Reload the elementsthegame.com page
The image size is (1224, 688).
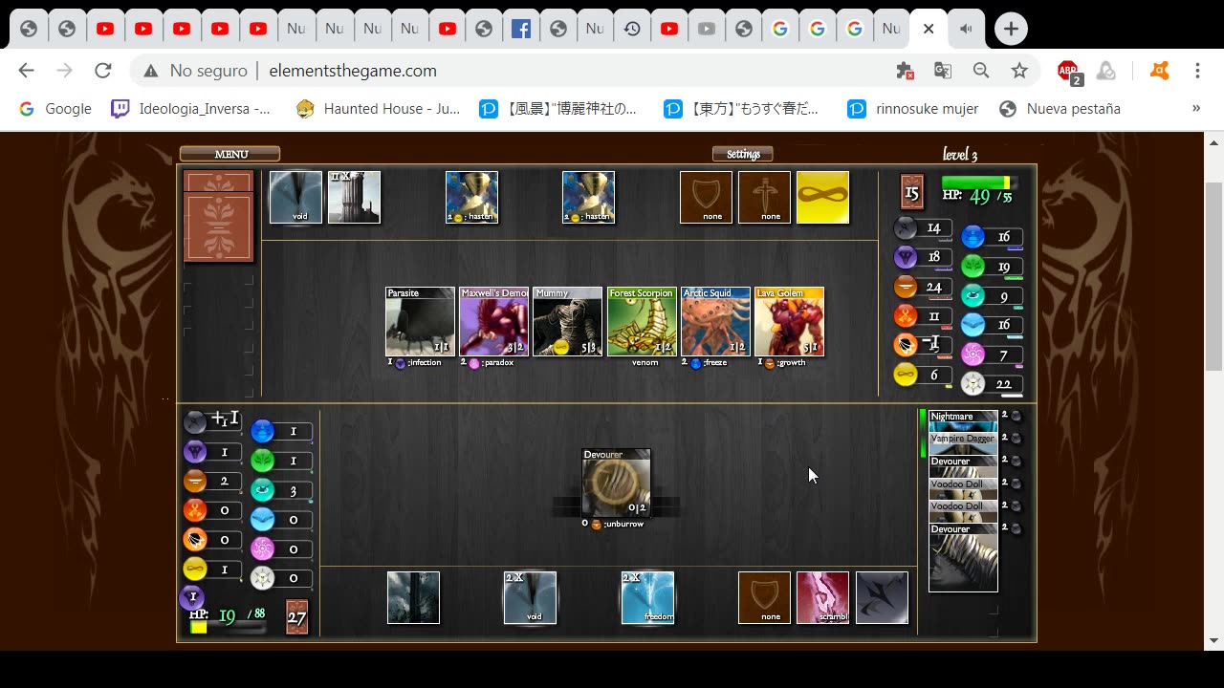(x=103, y=71)
